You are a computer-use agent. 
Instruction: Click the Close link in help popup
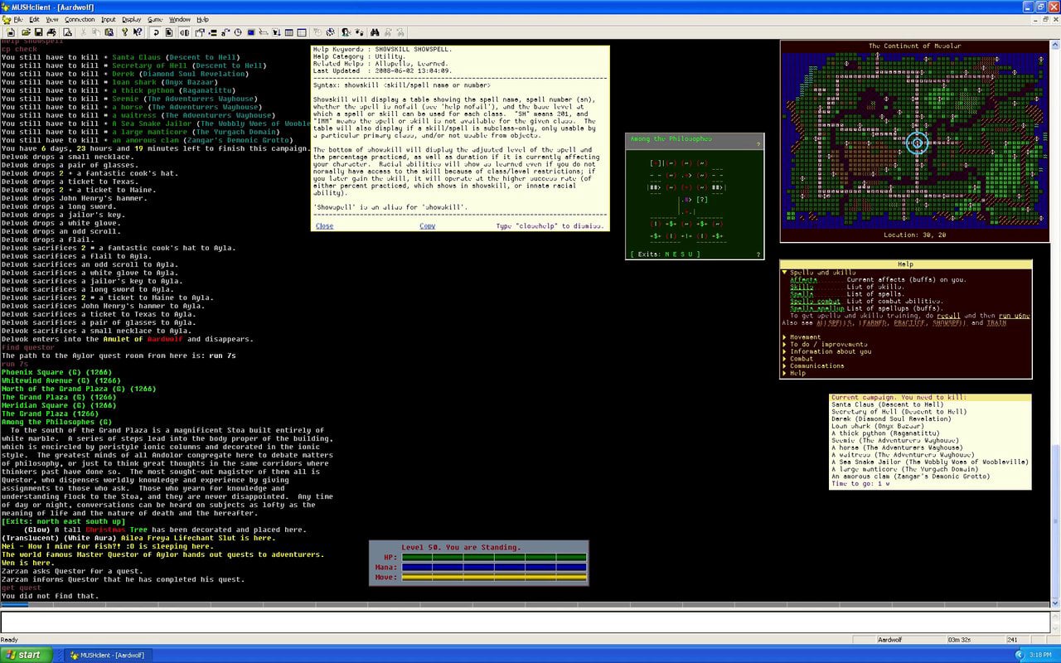(x=324, y=226)
